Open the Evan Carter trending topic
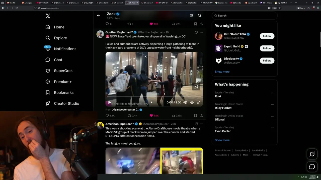This screenshot has height=180, width=321. [x=223, y=131]
